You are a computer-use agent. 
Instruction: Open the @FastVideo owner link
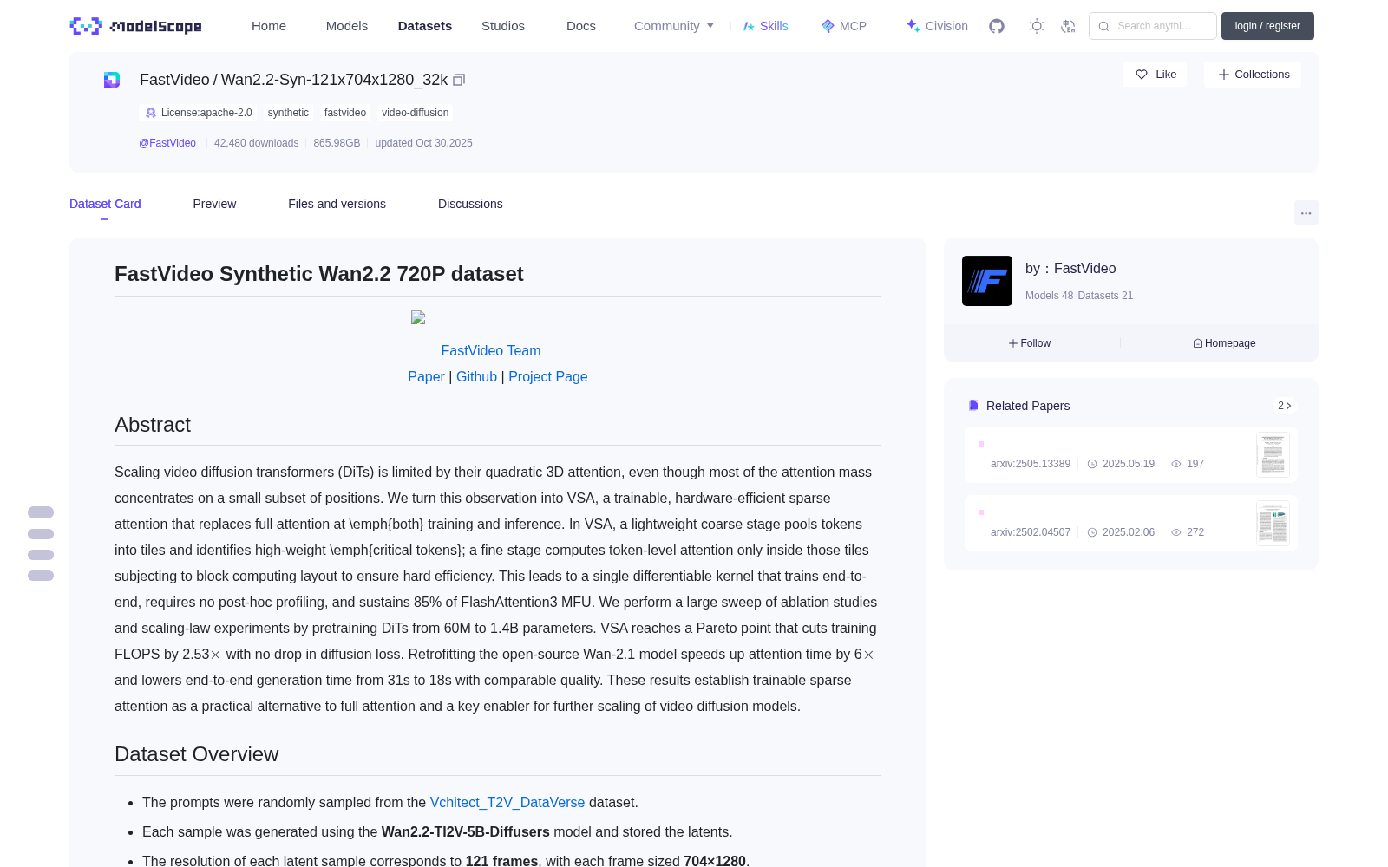167,143
